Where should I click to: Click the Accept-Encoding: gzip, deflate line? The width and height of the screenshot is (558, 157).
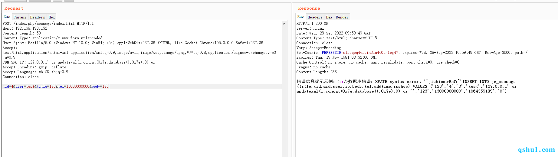[x=34, y=67]
